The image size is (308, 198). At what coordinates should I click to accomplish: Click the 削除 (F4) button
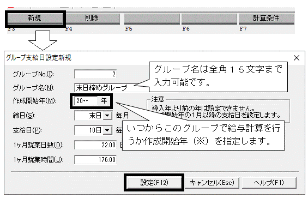[92, 19]
